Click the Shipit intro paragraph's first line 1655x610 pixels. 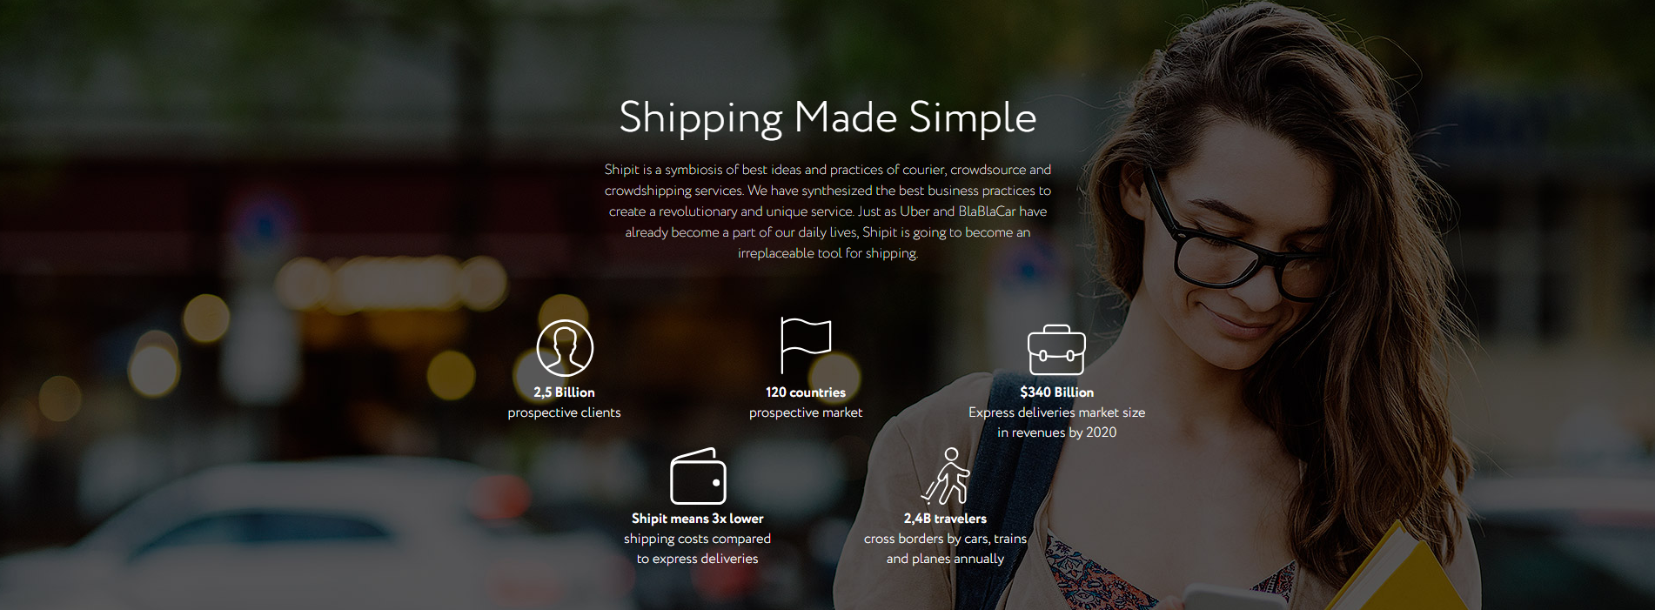click(827, 170)
